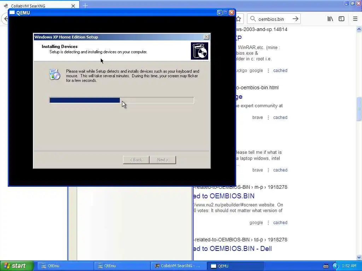Click the QEMU taskbar button
Image resolution: width=362 pixels, height=271 pixels.
click(x=236, y=266)
